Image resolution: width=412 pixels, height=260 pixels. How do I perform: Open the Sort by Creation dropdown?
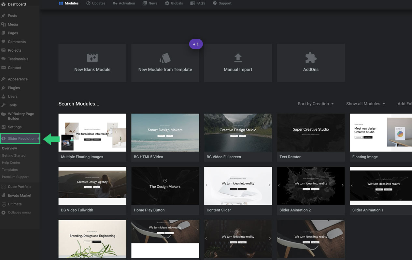[x=315, y=104]
